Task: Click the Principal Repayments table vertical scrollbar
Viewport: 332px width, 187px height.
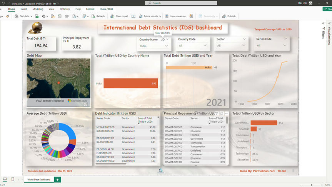Action: coord(227,120)
